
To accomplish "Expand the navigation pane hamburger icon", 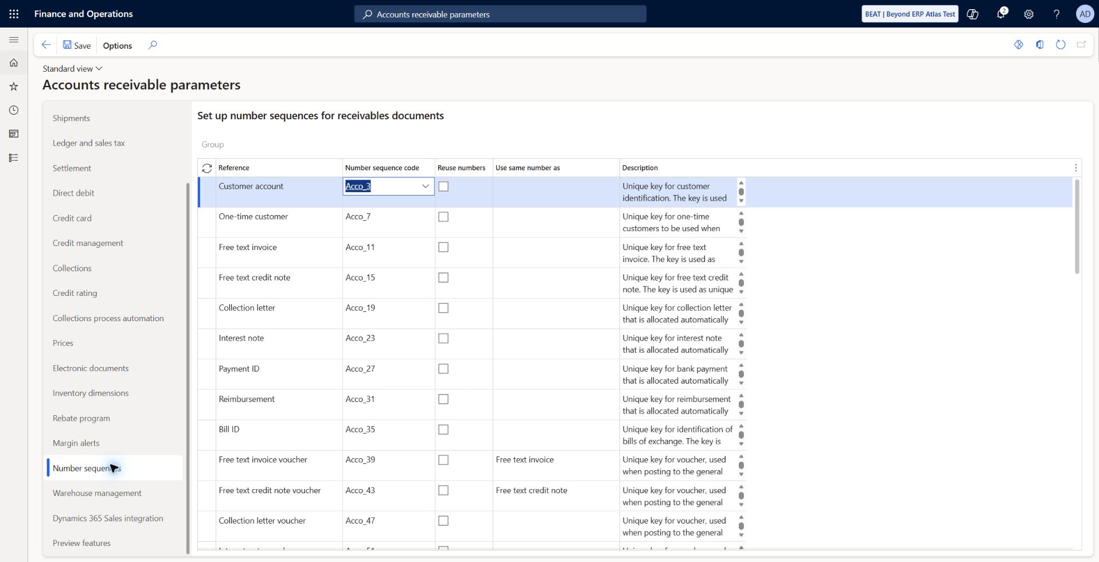I will coord(14,40).
